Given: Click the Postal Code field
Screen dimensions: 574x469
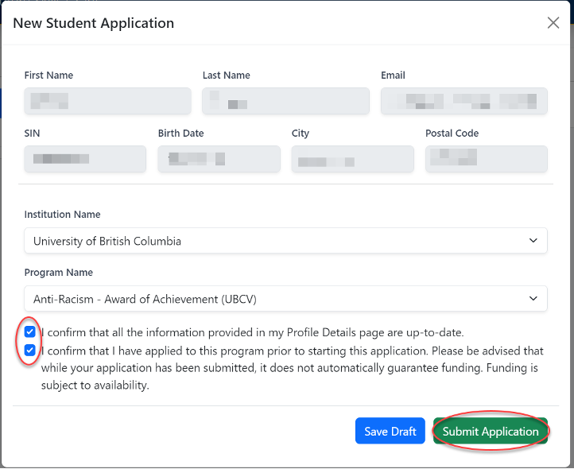Looking at the screenshot, I should (x=486, y=159).
